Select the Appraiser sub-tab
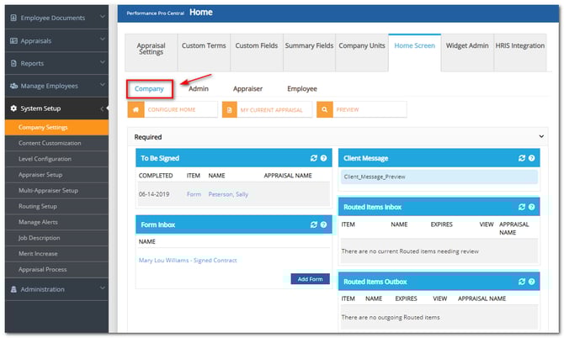Viewport: 564px width, 338px height. click(248, 88)
